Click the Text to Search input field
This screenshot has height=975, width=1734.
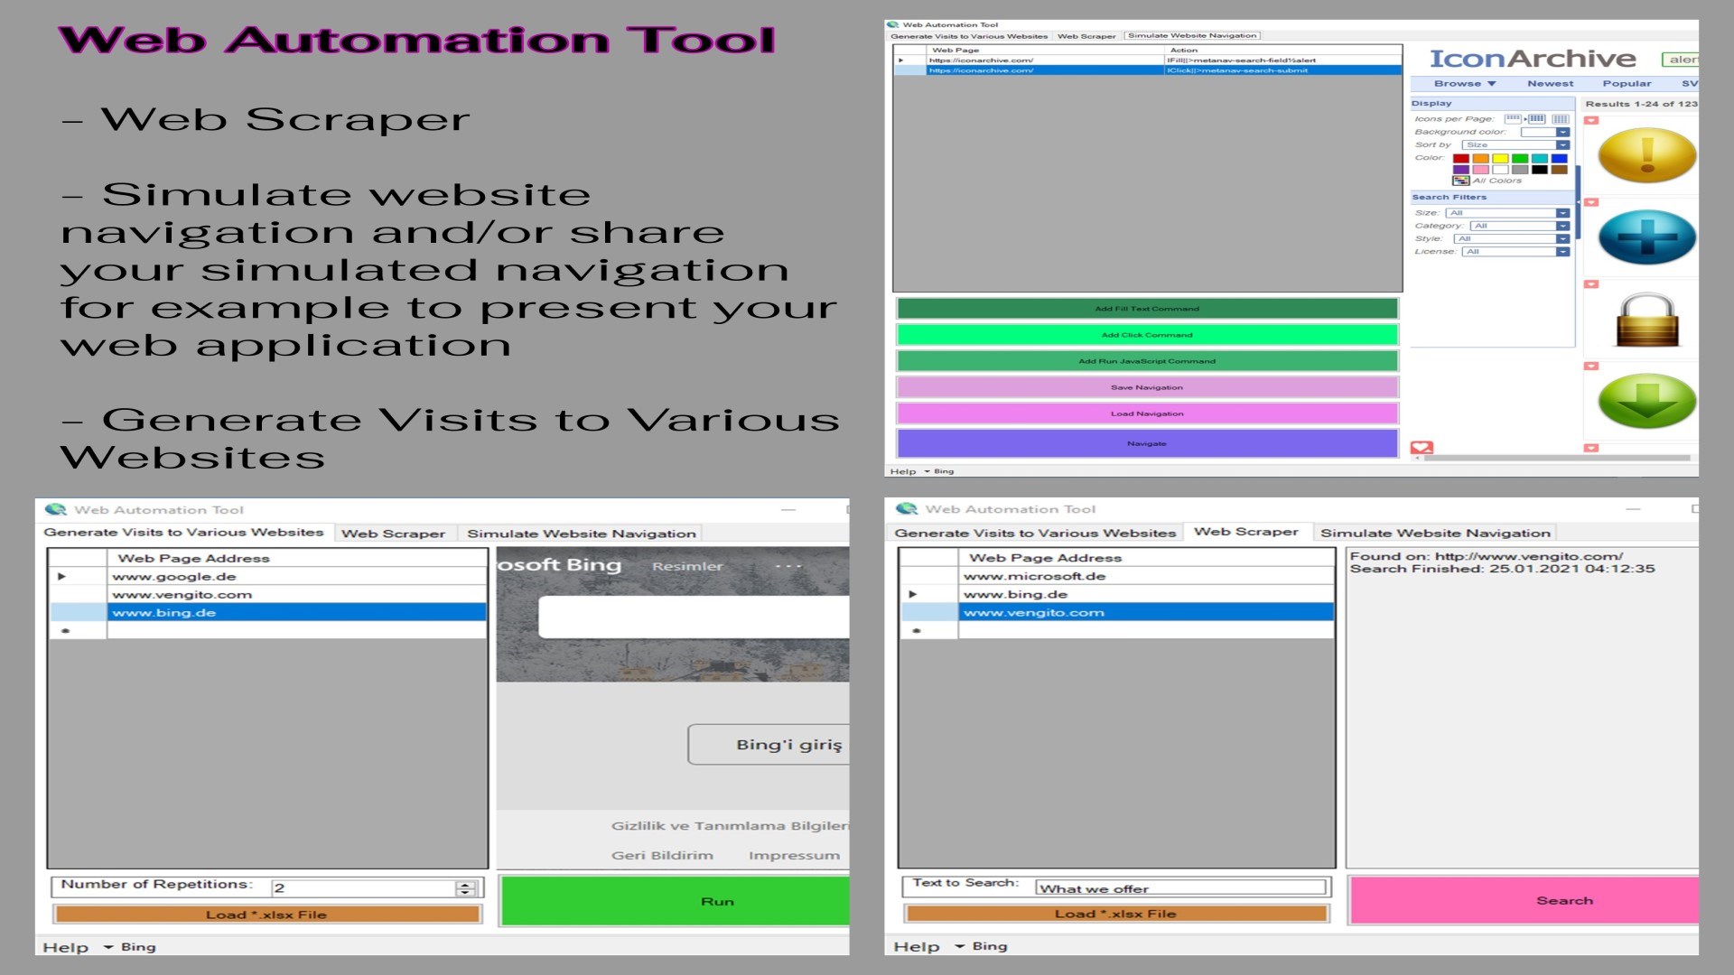pos(1179,888)
